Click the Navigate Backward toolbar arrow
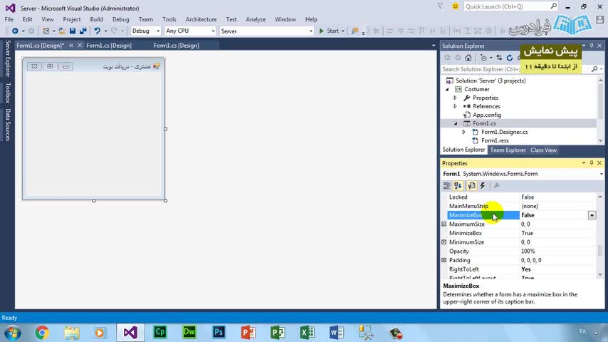Screen dimensions: 608x342 pos(15,31)
